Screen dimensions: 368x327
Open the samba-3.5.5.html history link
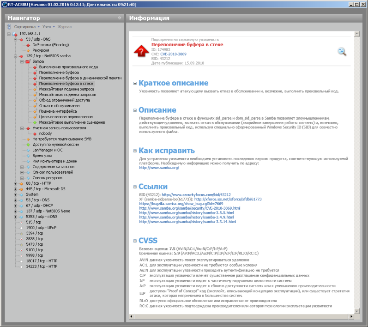pyautogui.click(x=187, y=213)
